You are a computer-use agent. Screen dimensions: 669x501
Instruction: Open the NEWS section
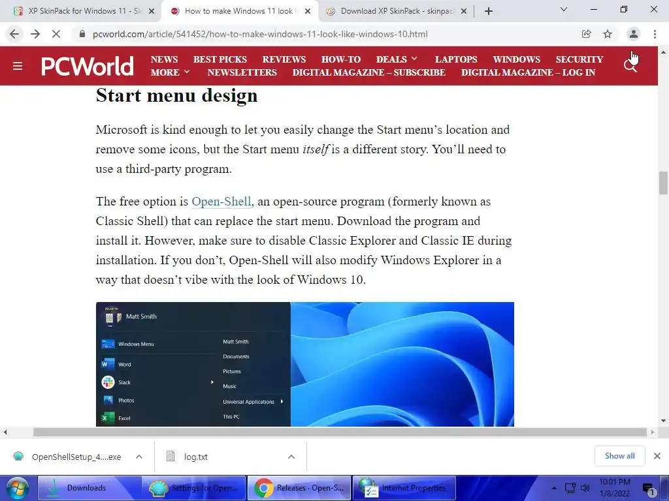pyautogui.click(x=164, y=59)
